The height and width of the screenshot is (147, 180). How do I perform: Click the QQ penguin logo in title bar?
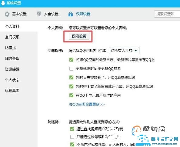(x=3, y=3)
